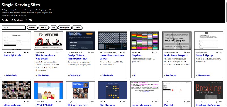227x107 pixels.
Task: Open the Breaking the Silence thumbnail
Action: (209, 90)
